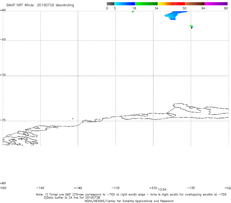Click the -65 latitude label
The image size is (231, 203).
point(3,40)
